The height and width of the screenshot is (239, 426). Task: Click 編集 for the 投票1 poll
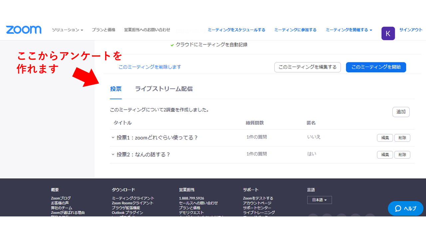pyautogui.click(x=385, y=138)
